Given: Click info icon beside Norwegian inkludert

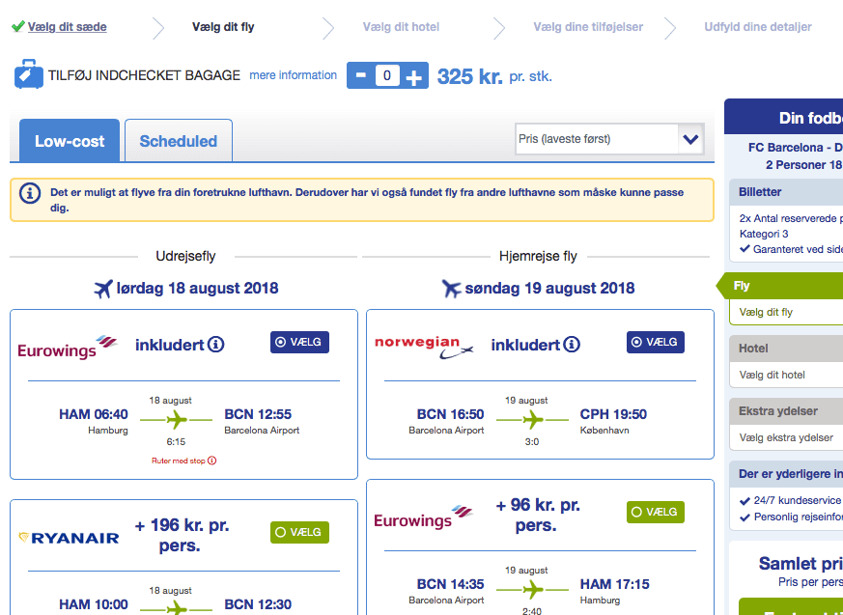Looking at the screenshot, I should tap(572, 345).
